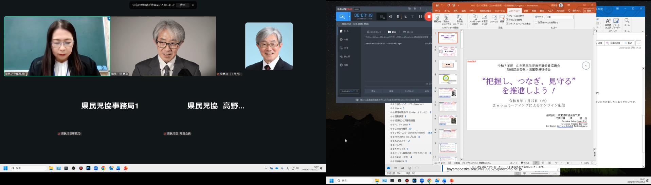The image size is (651, 185).
Task: Expand Bandicam recording mode dropdown arrow
Action: 349,16
